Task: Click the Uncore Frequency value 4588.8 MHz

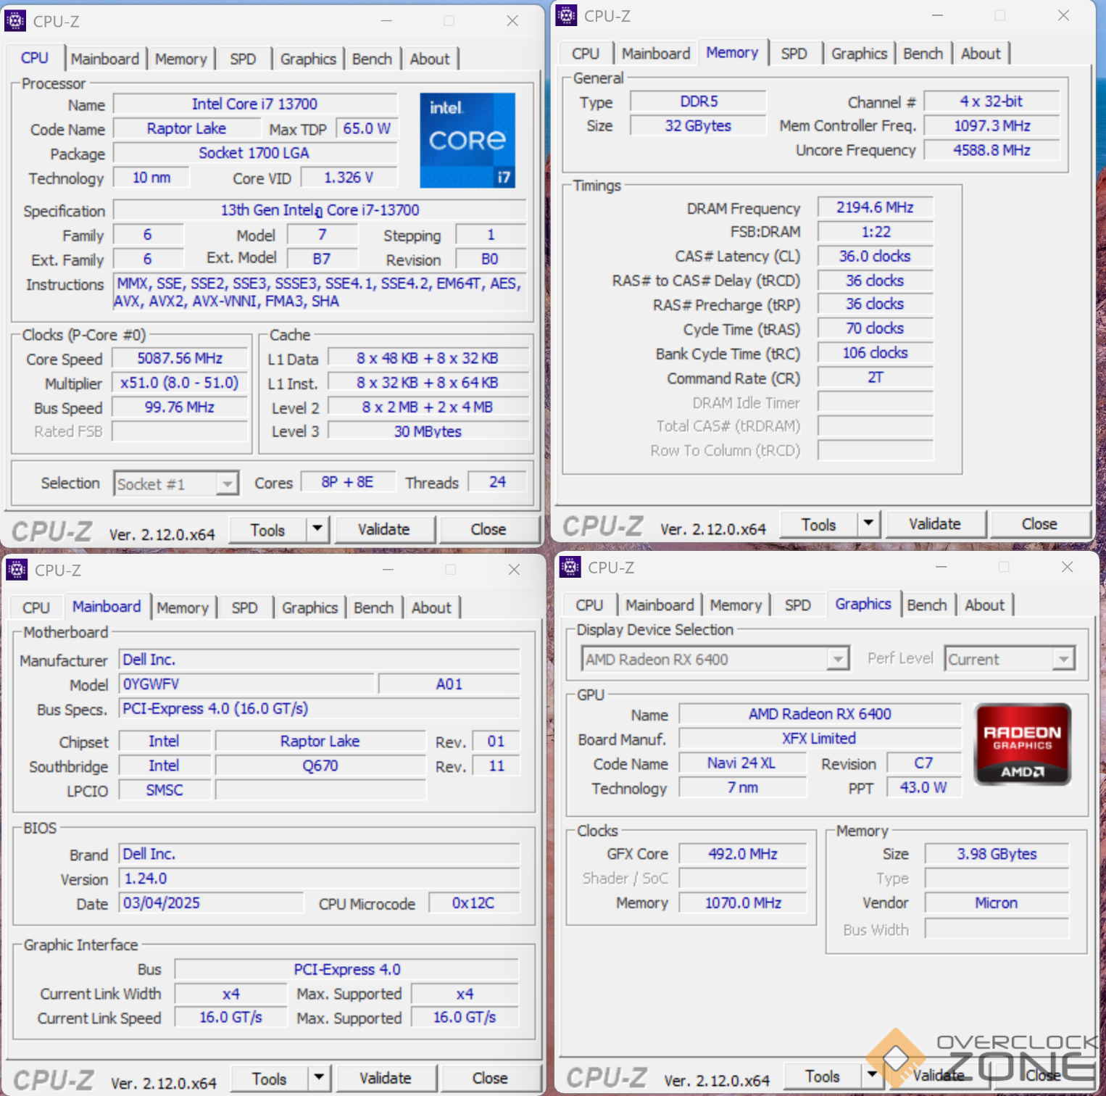Action: click(992, 150)
